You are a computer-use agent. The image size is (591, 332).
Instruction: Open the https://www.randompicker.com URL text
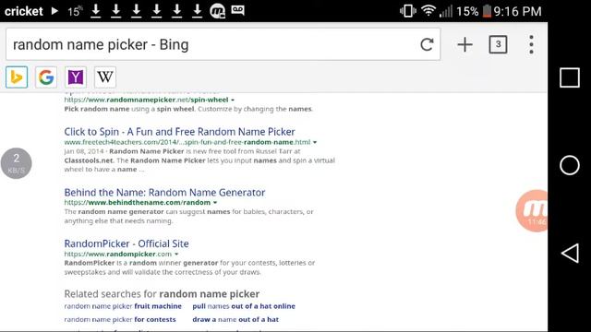[x=117, y=254]
